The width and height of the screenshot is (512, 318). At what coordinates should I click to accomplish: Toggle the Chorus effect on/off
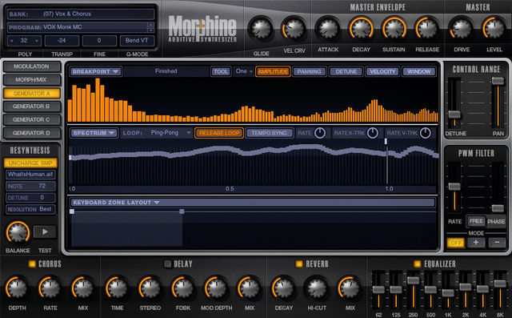point(32,264)
